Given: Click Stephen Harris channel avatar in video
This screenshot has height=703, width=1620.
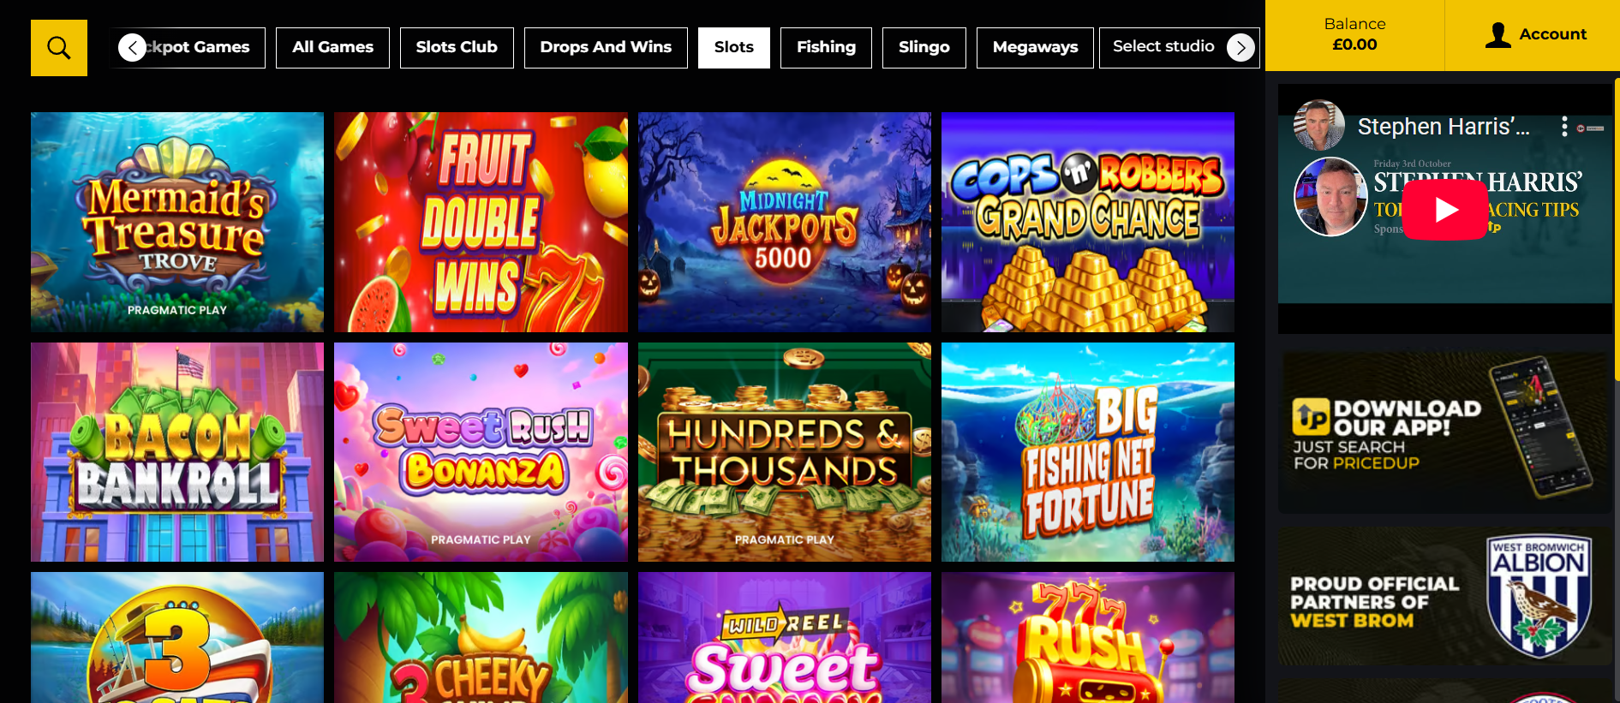Looking at the screenshot, I should [x=1319, y=125].
